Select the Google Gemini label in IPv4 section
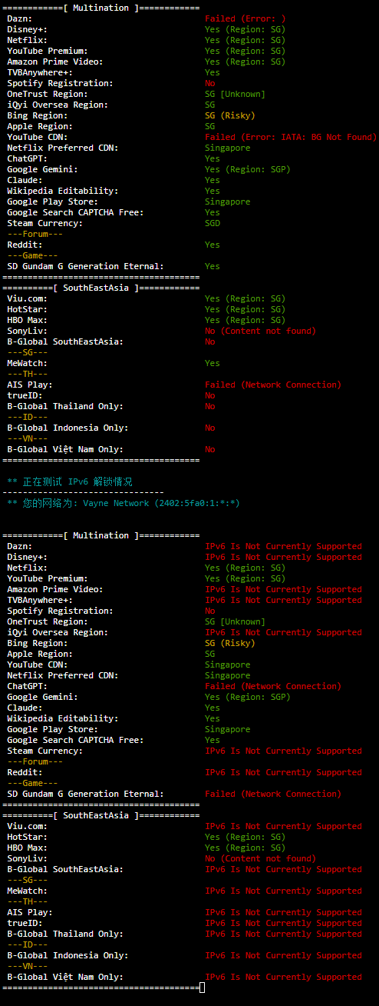The height and width of the screenshot is (1006, 379). (x=42, y=169)
